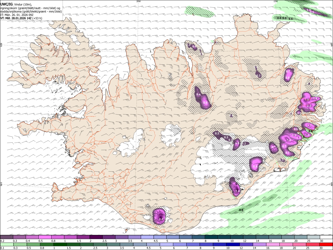Image resolution: width=333 pixels, height=250 pixels.
Task: Click the 2.0 snowfall value on the east coast
Action: click(309, 106)
